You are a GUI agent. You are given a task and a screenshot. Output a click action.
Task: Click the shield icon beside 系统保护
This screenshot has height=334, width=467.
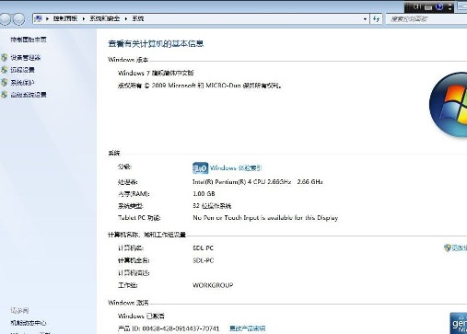pos(4,82)
